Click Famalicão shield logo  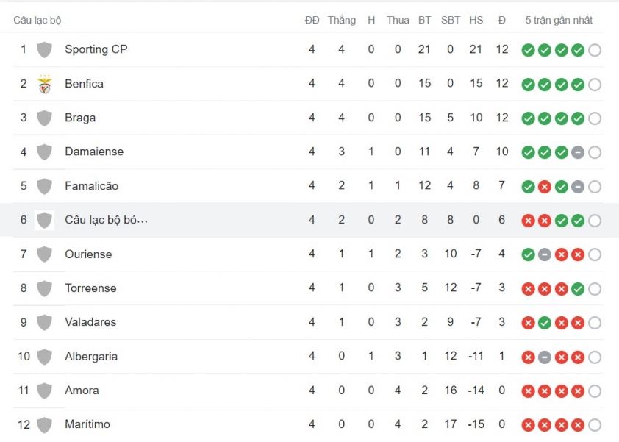[45, 187]
